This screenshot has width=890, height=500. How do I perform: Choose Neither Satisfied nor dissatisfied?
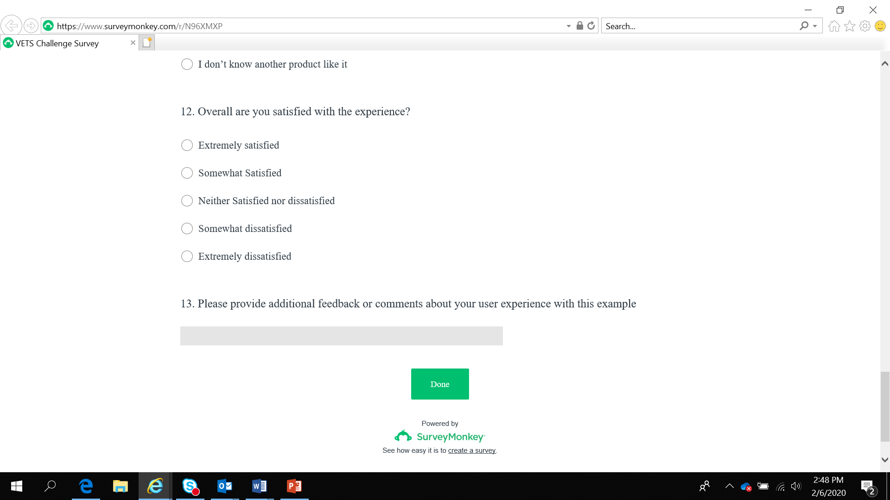(x=187, y=201)
